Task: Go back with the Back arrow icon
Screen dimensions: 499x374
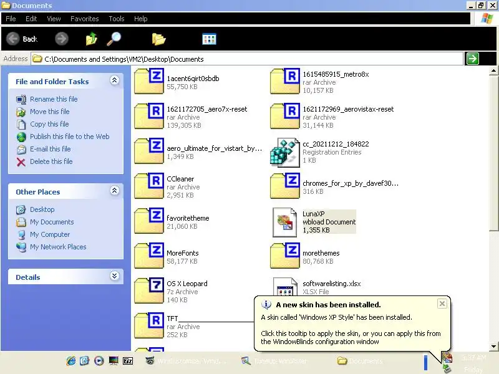Action: click(x=13, y=39)
